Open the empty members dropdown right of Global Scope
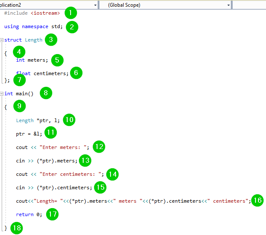Viewport: 266px width, 235px height. click(x=250, y=5)
